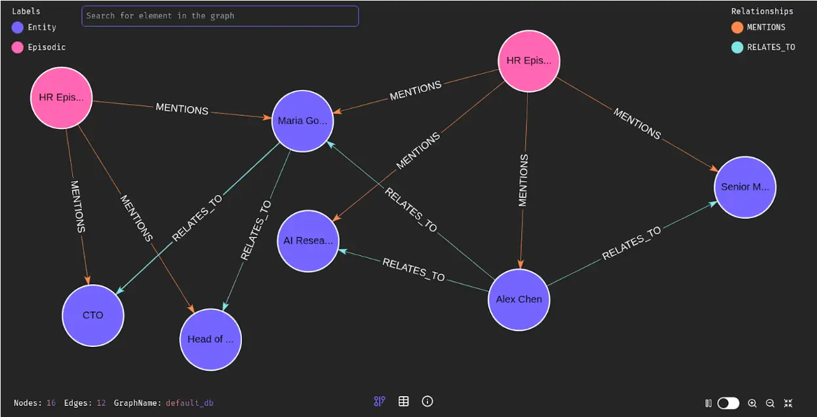This screenshot has width=817, height=417.
Task: Click the MENTIONS edge pointing to Alex Chen
Action: [523, 181]
